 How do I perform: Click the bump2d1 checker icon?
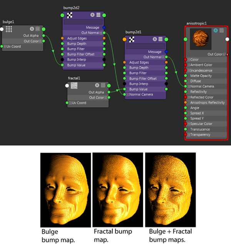pos(132,40)
